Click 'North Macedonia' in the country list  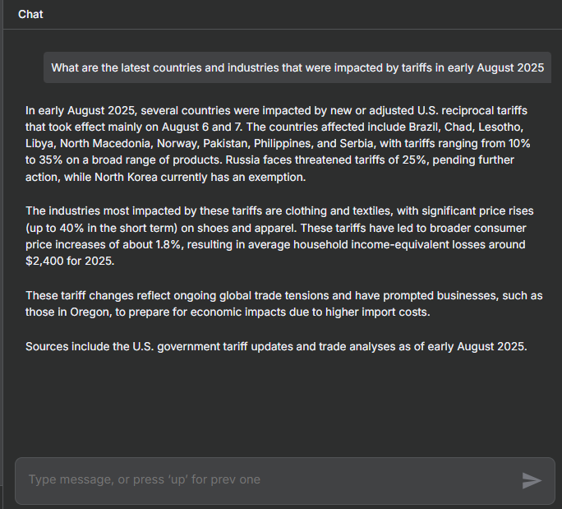point(107,143)
